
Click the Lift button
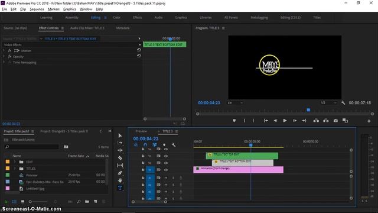point(316,121)
